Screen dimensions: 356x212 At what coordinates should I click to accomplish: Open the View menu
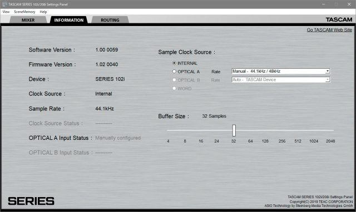point(6,12)
